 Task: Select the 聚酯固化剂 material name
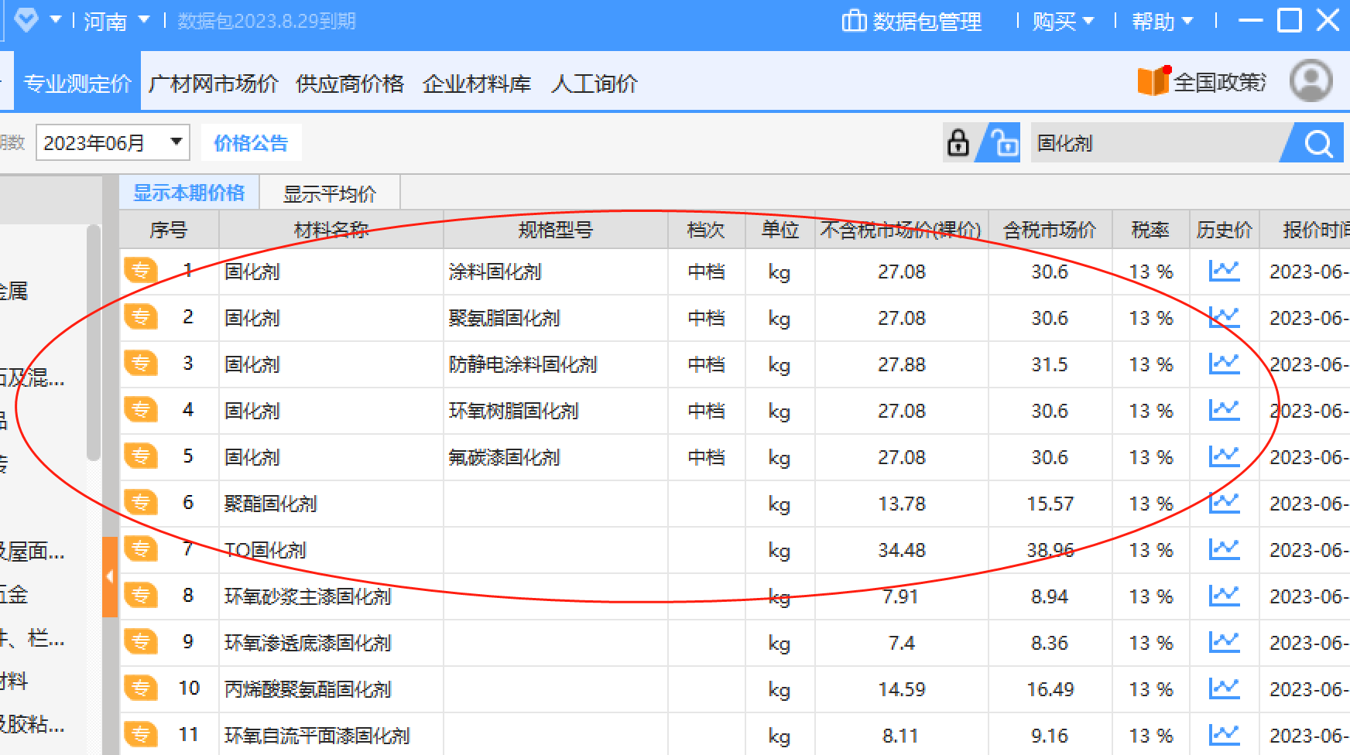[271, 504]
